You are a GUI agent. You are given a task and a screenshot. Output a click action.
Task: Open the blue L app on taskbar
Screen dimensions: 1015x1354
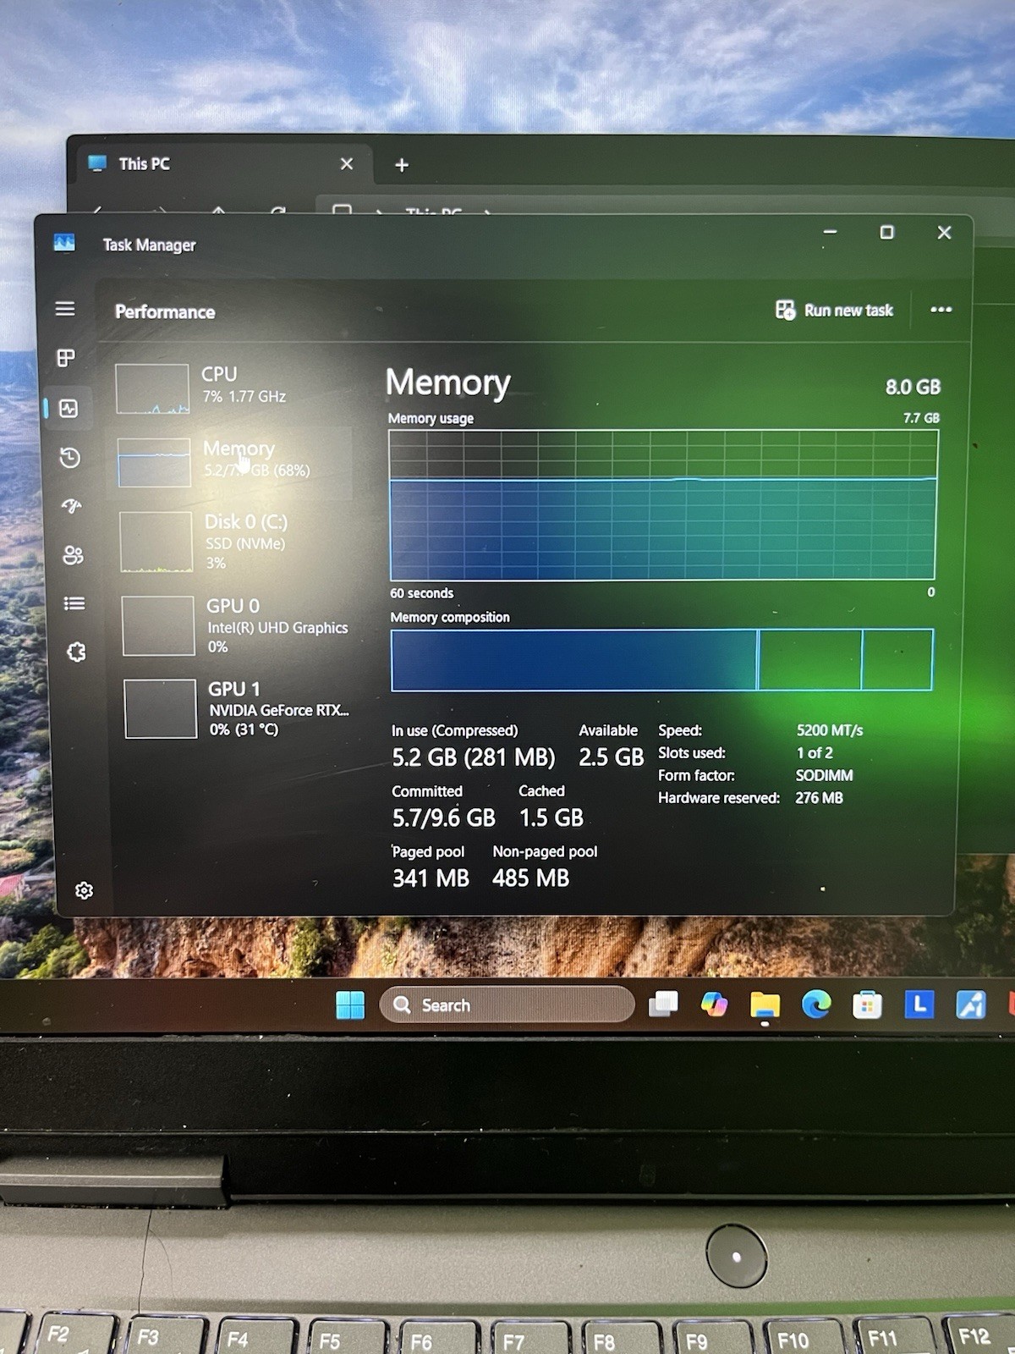[919, 1004]
